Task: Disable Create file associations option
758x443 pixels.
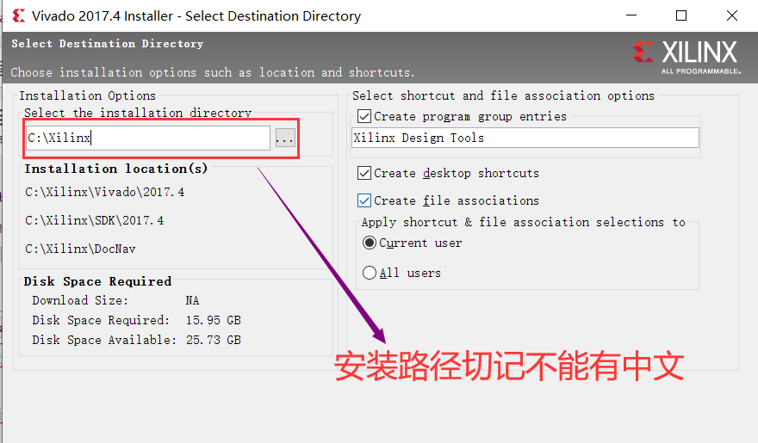Action: point(364,200)
